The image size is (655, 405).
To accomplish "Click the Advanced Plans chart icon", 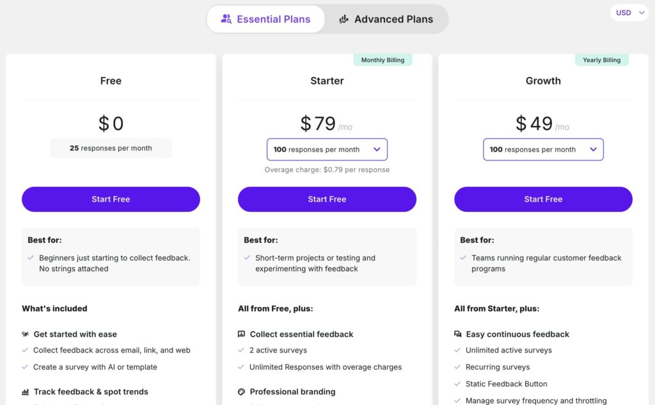I will 343,19.
